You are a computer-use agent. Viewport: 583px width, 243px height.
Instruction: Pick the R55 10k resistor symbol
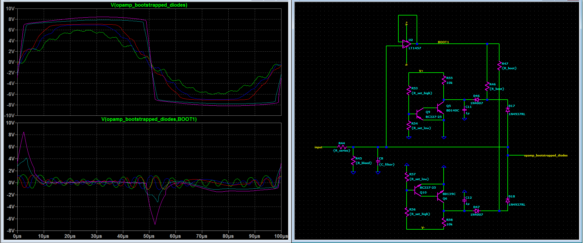tap(444, 80)
